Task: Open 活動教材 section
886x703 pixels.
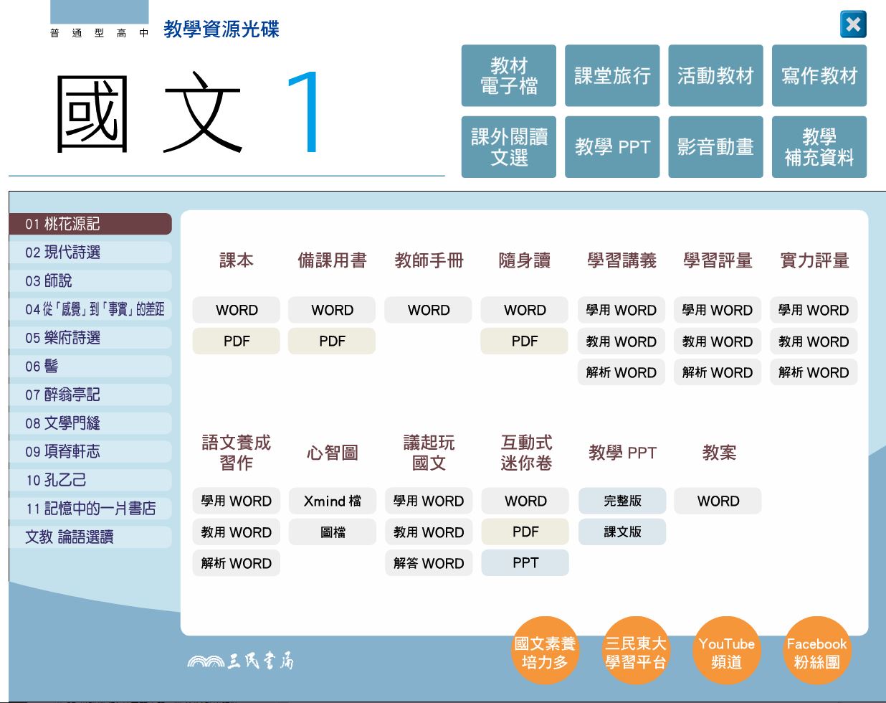Action: [715, 75]
